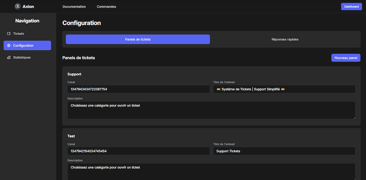
Task: Open the Documentation page
Action: click(74, 7)
